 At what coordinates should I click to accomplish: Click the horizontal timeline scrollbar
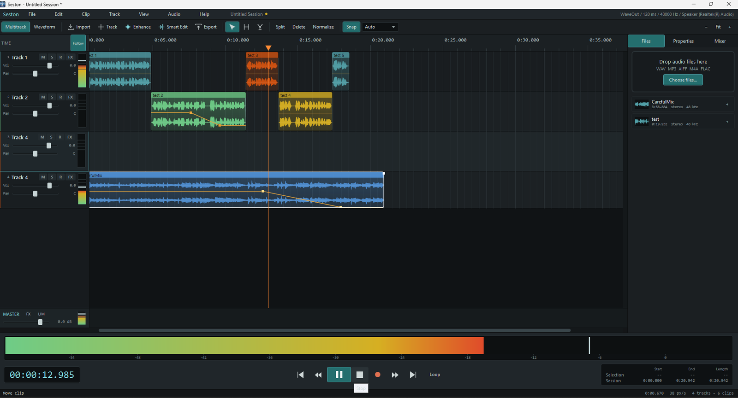[x=334, y=330]
